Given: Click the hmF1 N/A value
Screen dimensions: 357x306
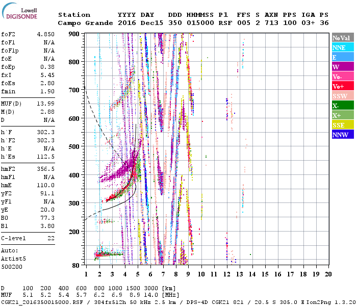Looking at the screenshot, I should (49, 177).
